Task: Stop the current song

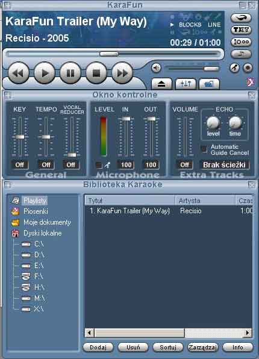Action: (96, 73)
